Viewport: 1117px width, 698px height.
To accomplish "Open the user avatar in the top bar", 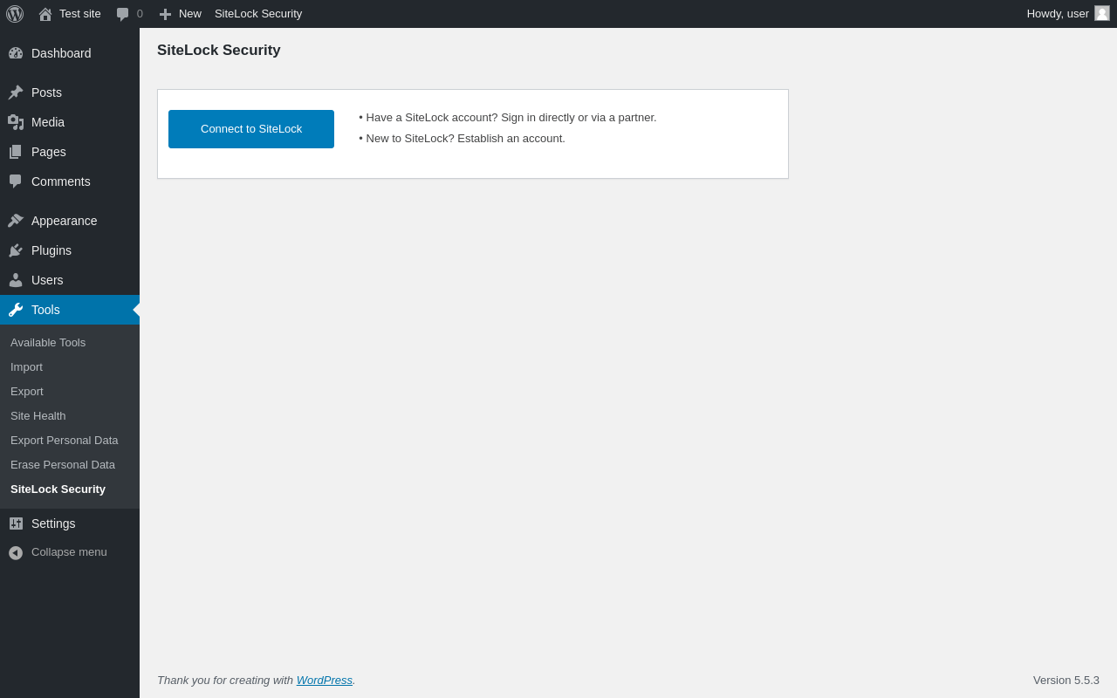I will pyautogui.click(x=1102, y=13).
